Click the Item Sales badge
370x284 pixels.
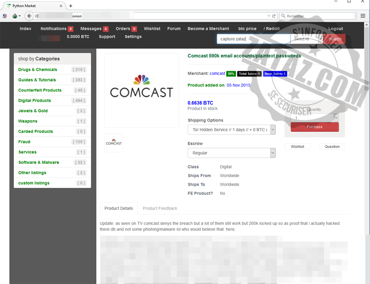point(275,74)
